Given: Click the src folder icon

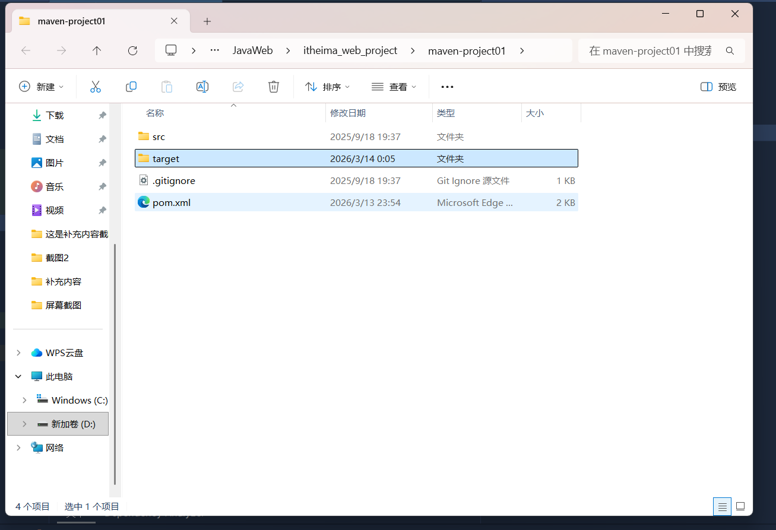Looking at the screenshot, I should click(143, 137).
